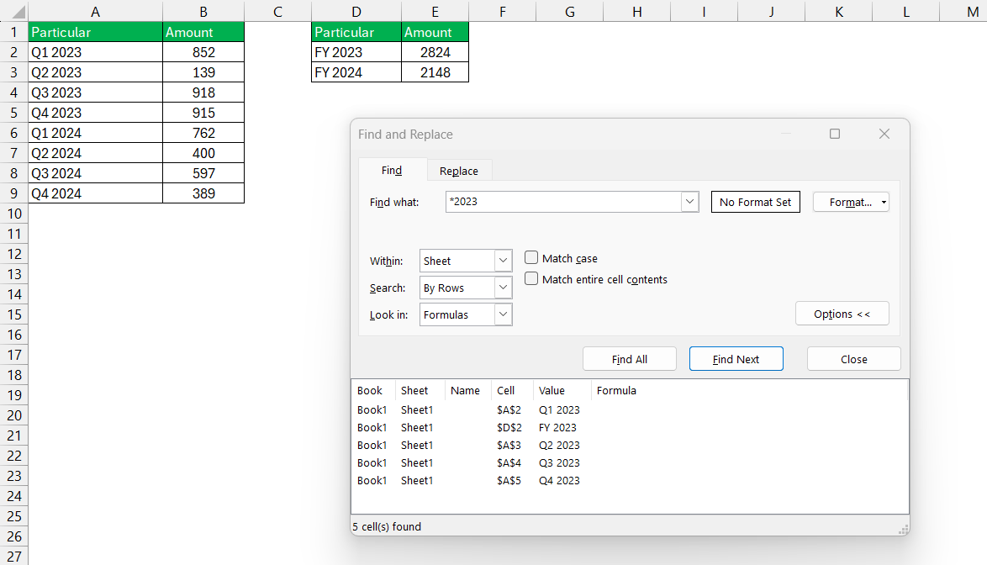
Task: Click the No Format Set preview box
Action: [x=755, y=202]
